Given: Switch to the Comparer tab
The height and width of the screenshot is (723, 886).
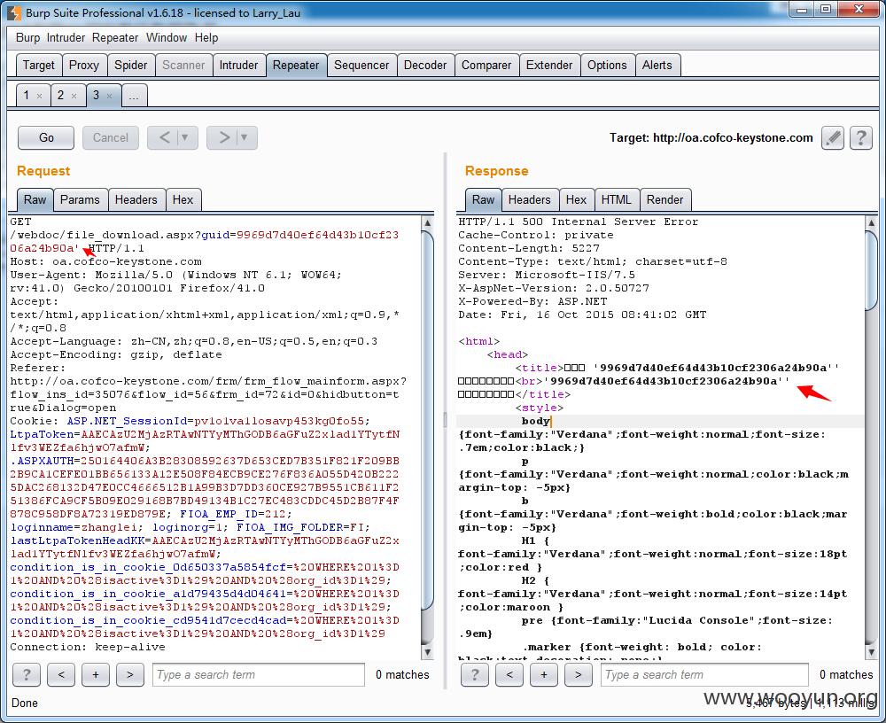Looking at the screenshot, I should tap(486, 65).
